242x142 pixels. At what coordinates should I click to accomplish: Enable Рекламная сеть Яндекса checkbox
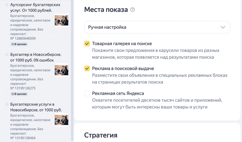click(87, 93)
